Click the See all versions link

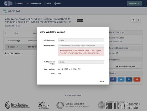coord(115,41)
